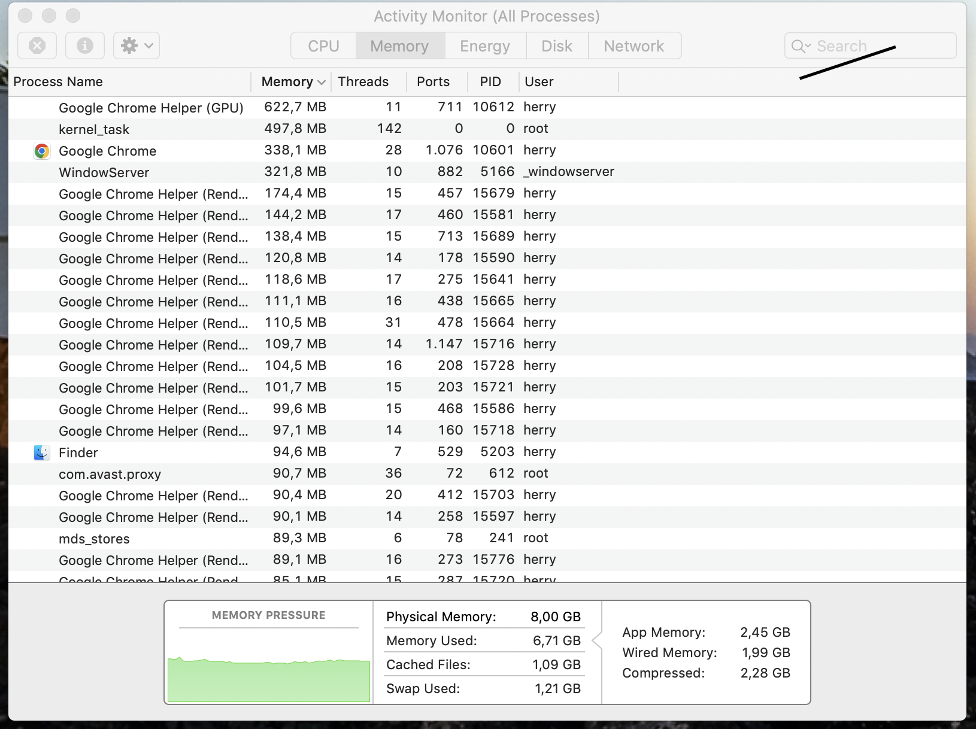Viewport: 976px width, 729px height.
Task: Open the Network tab
Action: (x=634, y=46)
